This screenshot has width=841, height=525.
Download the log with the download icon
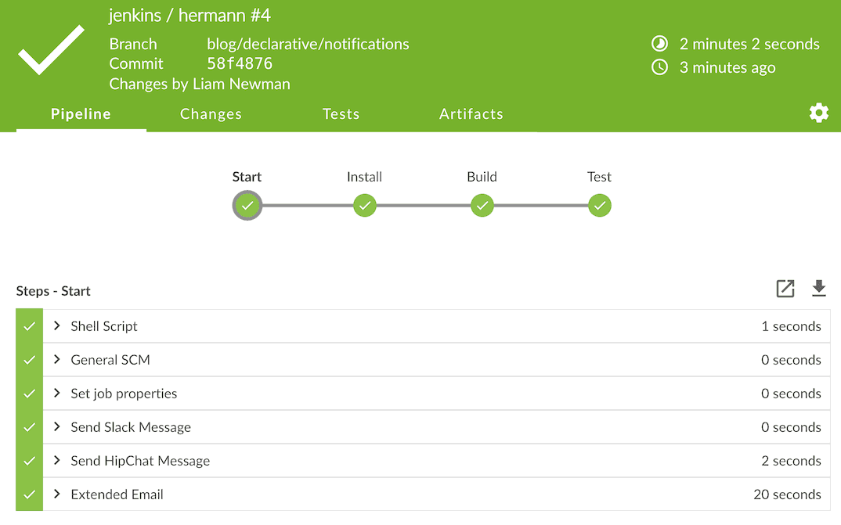pyautogui.click(x=818, y=288)
